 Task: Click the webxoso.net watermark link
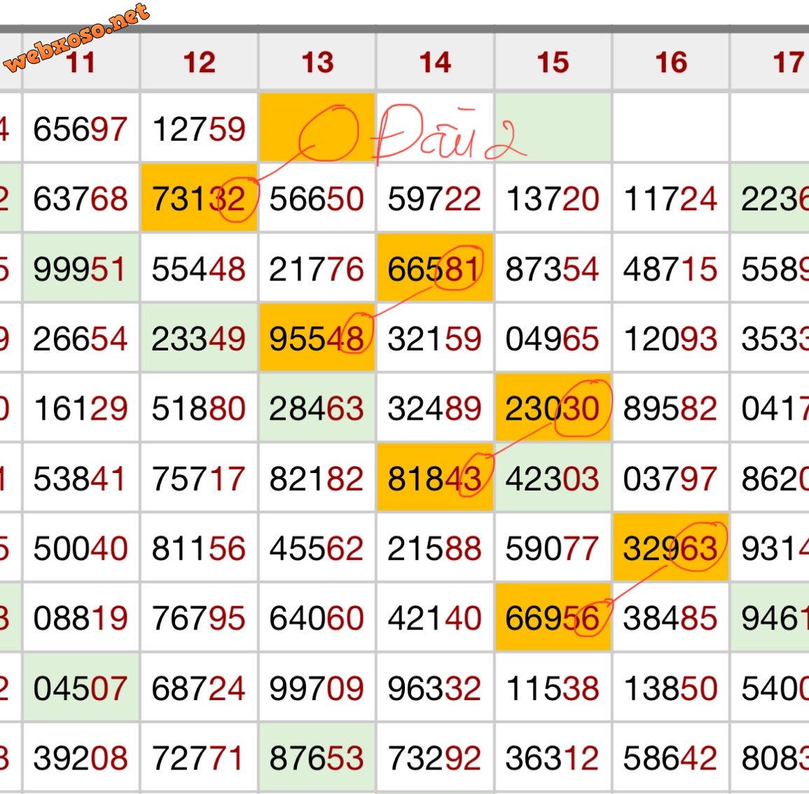(x=77, y=36)
